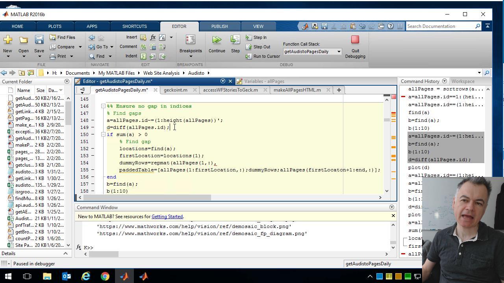Open Chrome from the Windows taskbar
Screen dimensions: 504x283
(105, 276)
